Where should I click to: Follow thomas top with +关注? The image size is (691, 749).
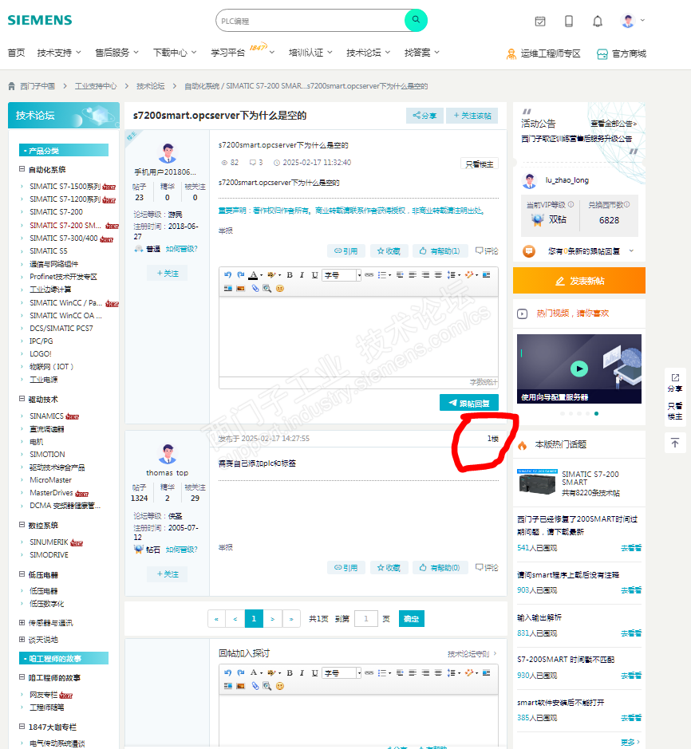pos(168,574)
